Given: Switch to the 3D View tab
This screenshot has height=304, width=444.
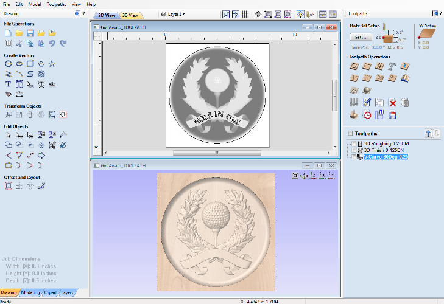Looking at the screenshot, I should (x=129, y=15).
